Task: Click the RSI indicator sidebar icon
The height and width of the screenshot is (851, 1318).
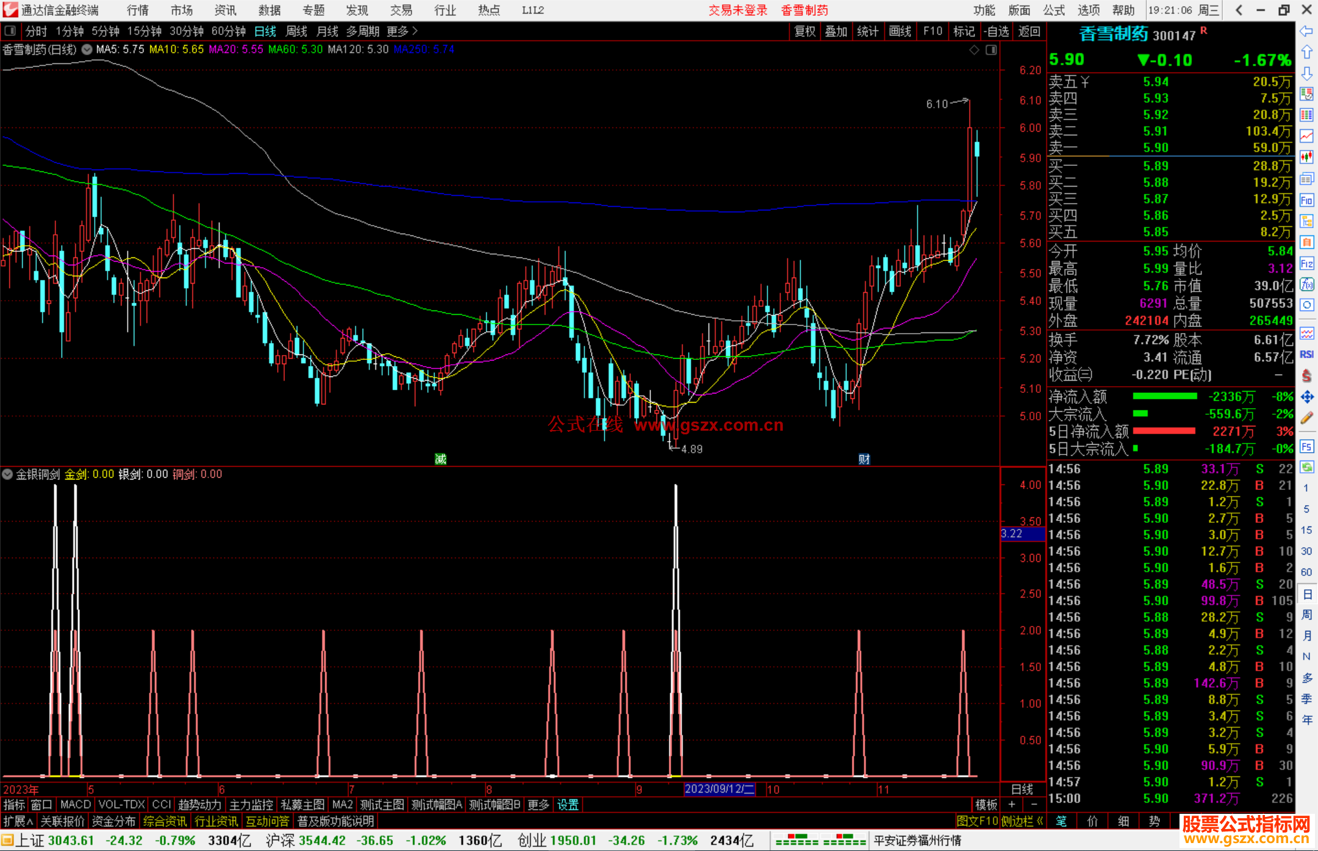Action: click(x=1306, y=354)
